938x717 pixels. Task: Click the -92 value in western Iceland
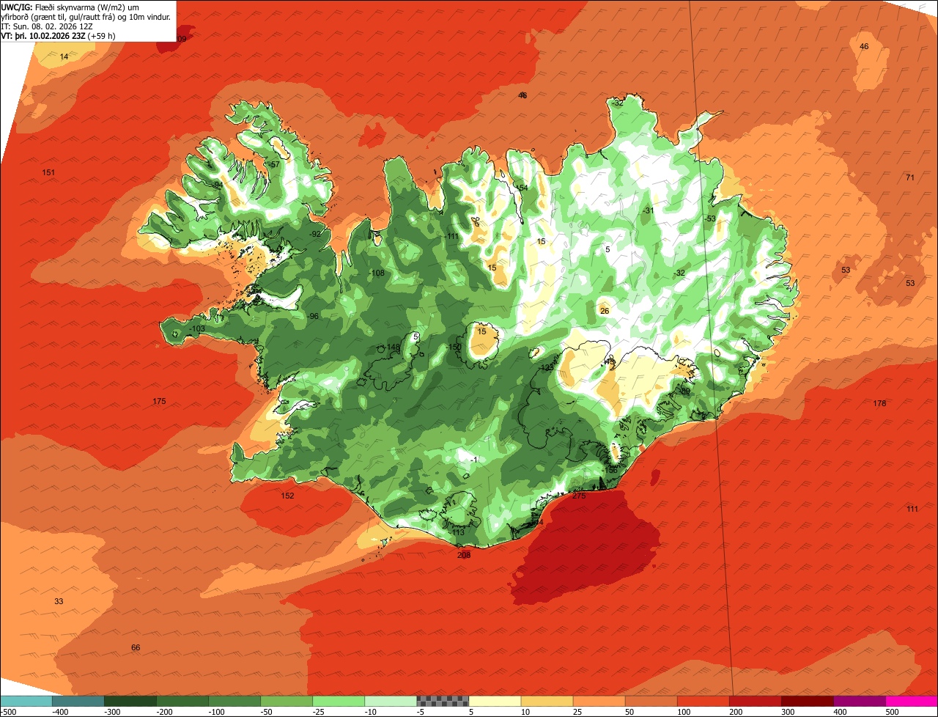tap(315, 234)
